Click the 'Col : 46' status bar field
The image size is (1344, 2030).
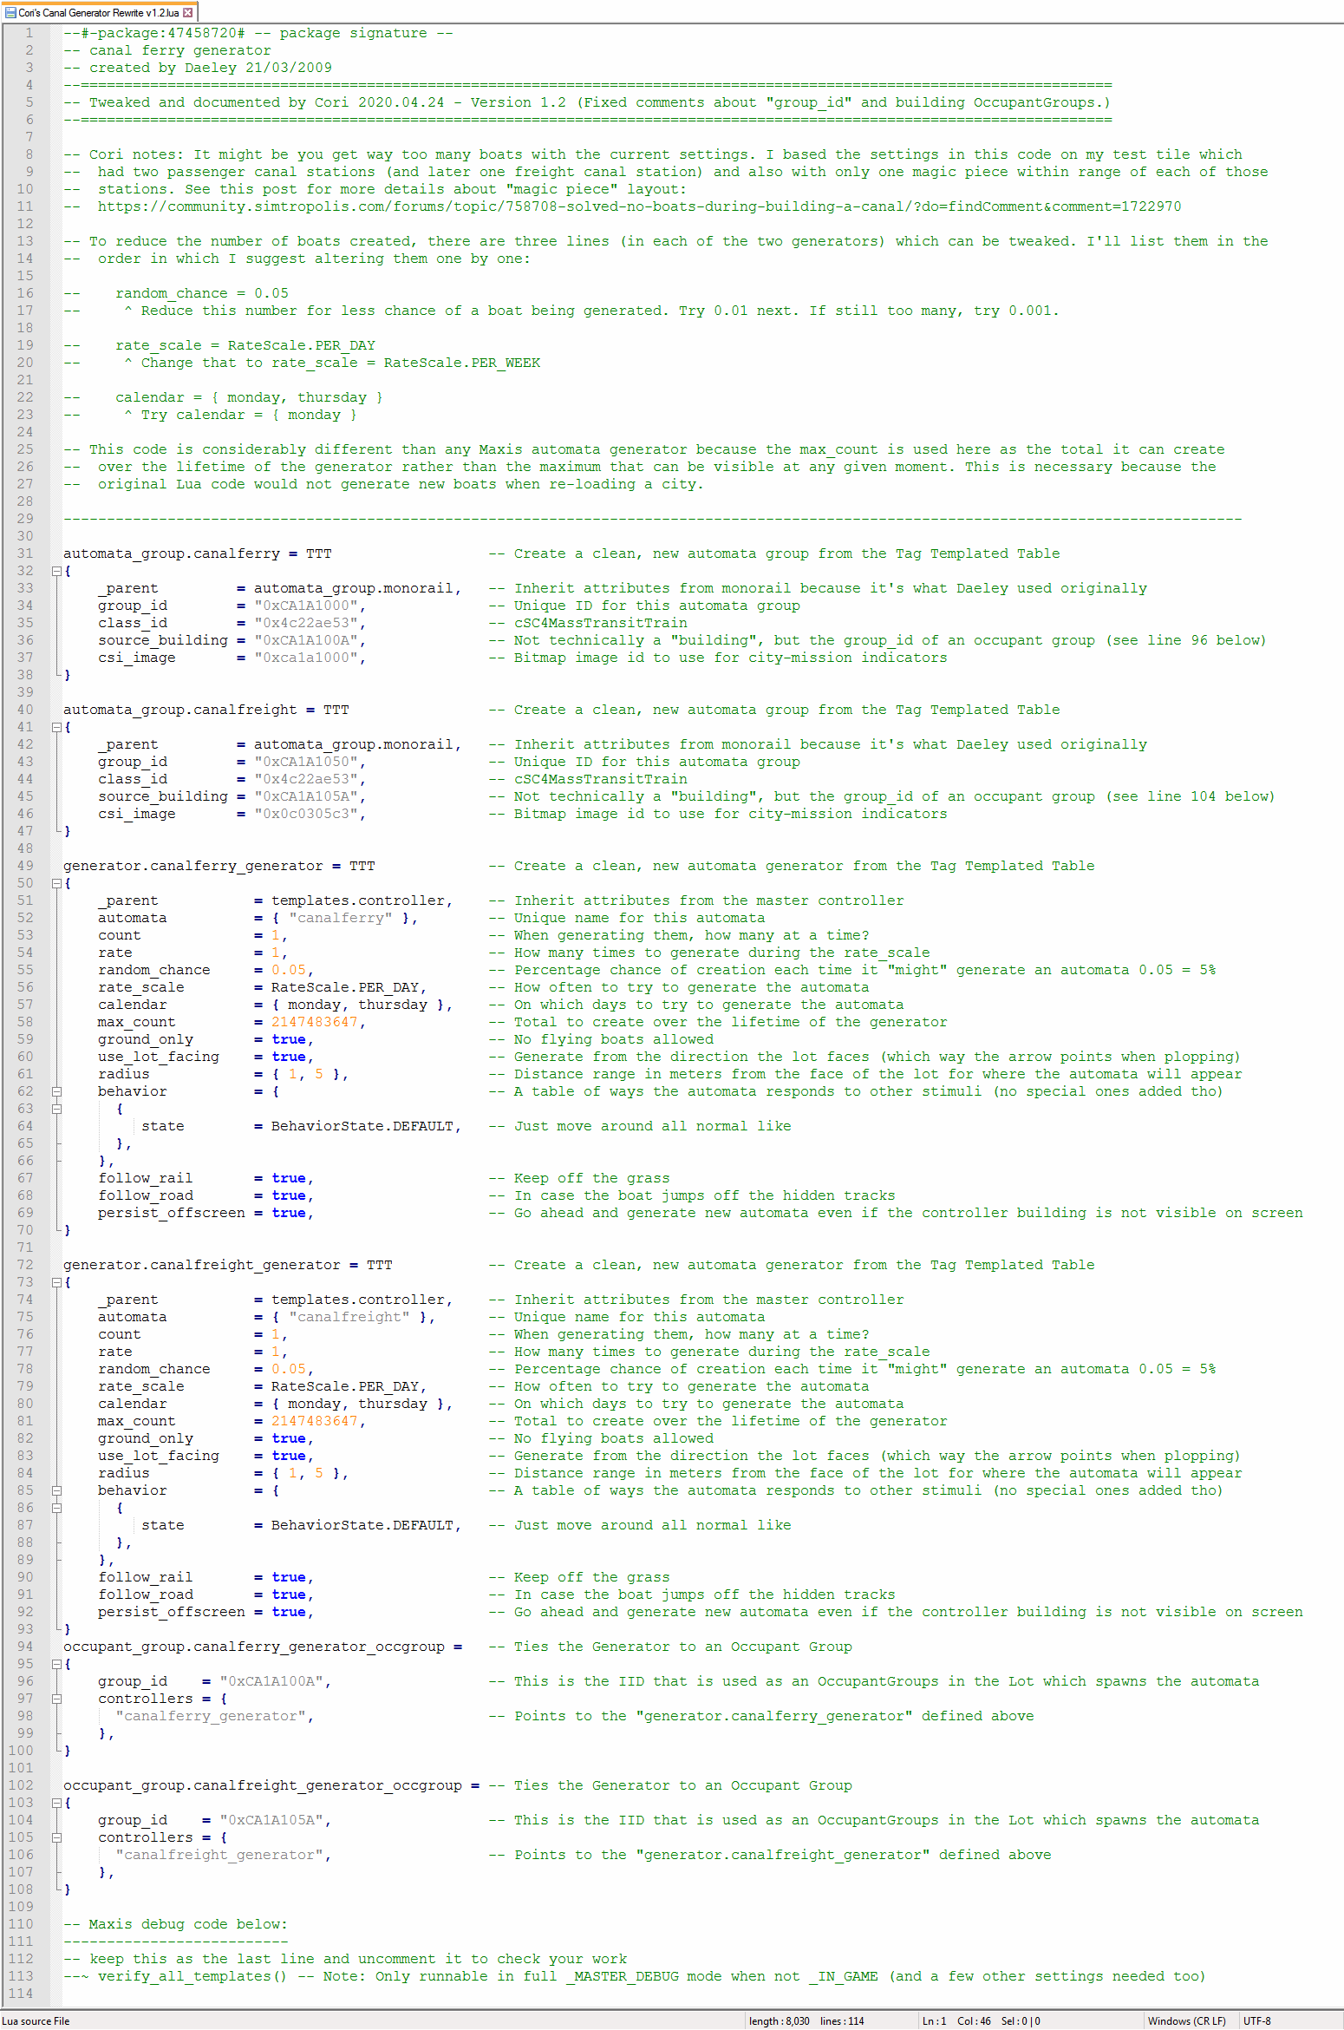pyautogui.click(x=974, y=2021)
